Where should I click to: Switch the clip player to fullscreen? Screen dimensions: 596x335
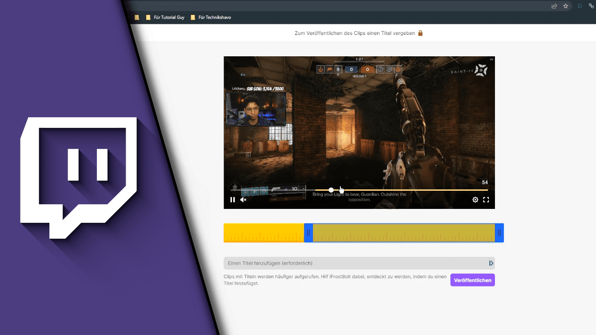[486, 200]
